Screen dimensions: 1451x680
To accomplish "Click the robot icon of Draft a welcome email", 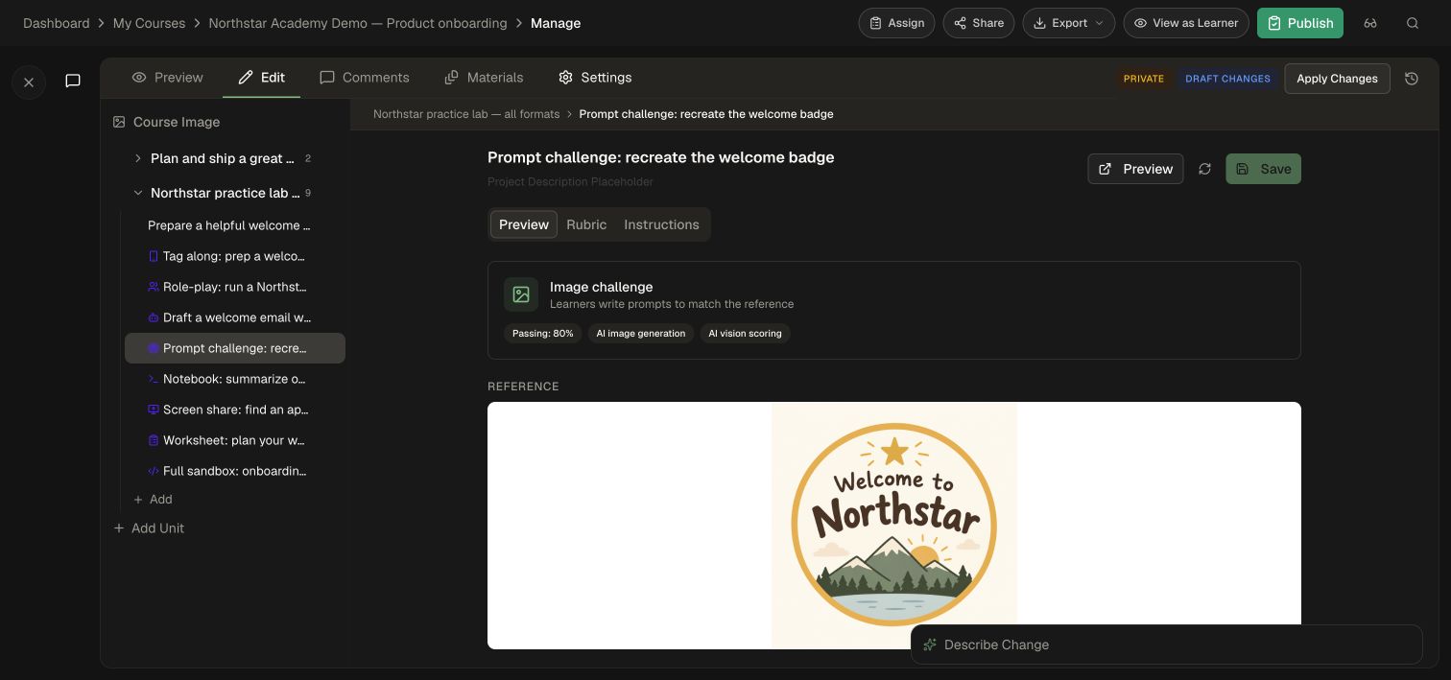I will coord(154,317).
